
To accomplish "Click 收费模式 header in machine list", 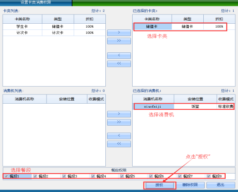I will (x=96, y=99).
